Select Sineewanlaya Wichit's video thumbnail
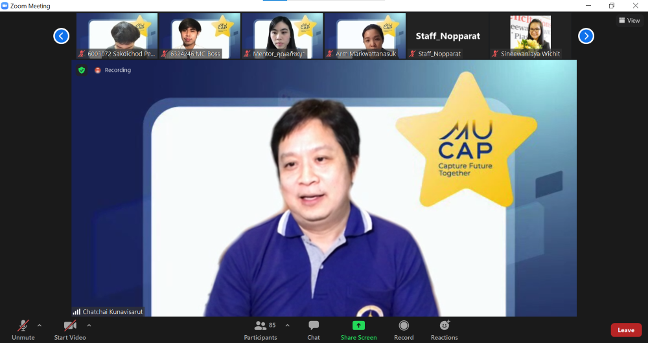The height and width of the screenshot is (343, 648). (x=530, y=36)
